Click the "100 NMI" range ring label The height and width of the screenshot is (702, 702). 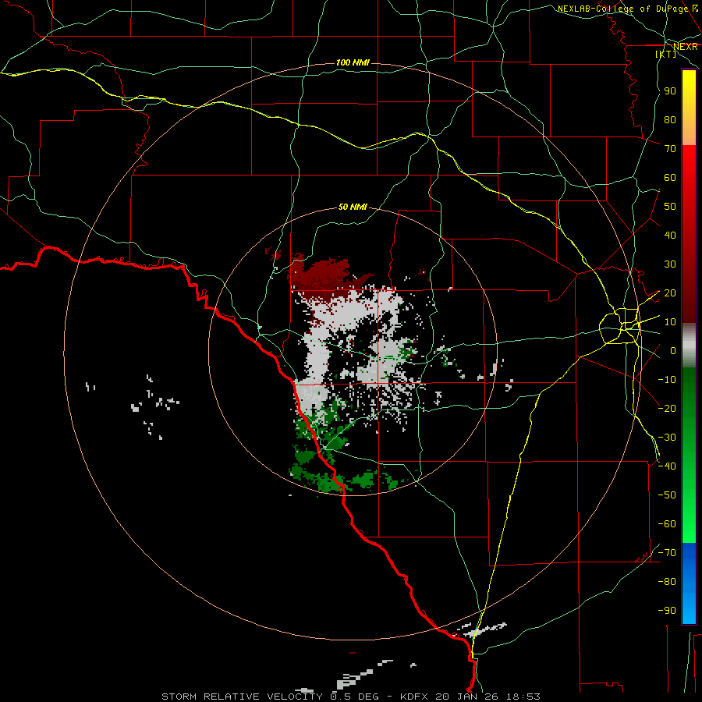click(x=353, y=62)
